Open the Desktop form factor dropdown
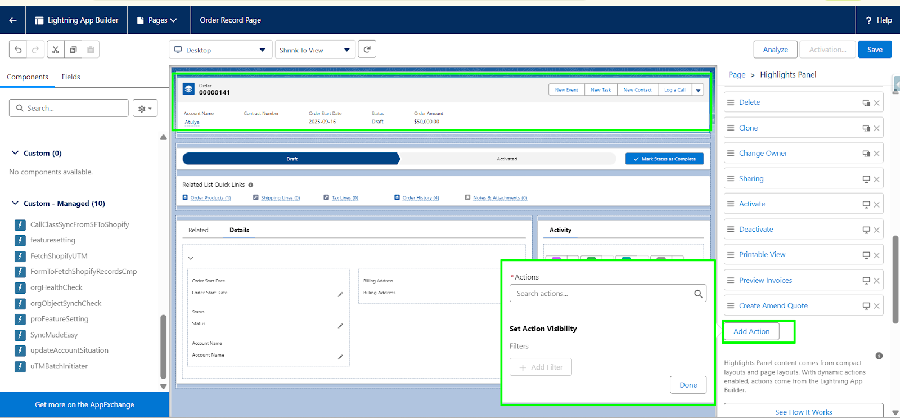The width and height of the screenshot is (900, 418). tap(220, 50)
